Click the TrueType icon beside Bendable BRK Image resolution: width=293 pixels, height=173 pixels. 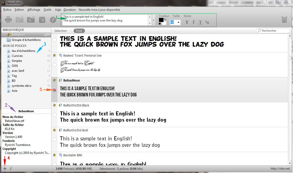tap(60, 155)
